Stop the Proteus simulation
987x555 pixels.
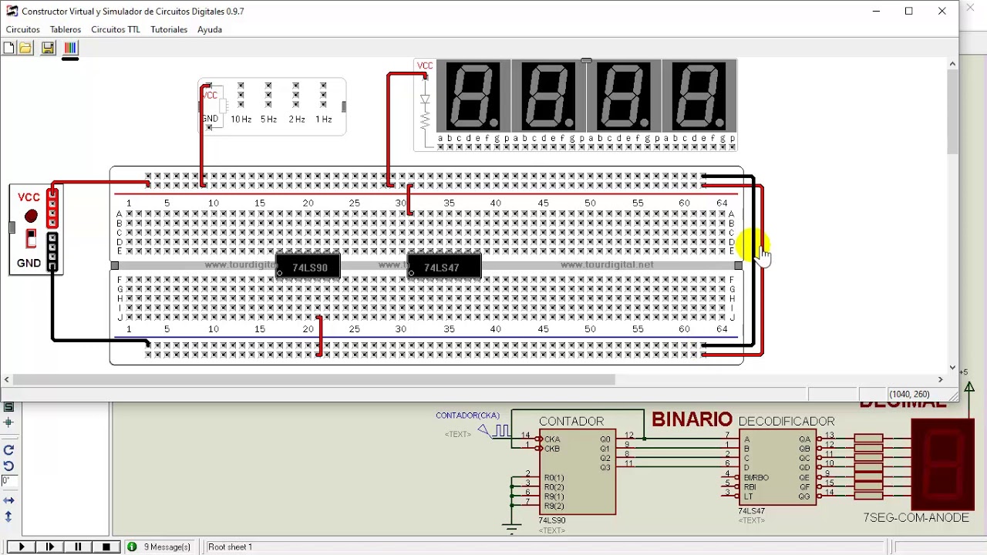pos(106,547)
